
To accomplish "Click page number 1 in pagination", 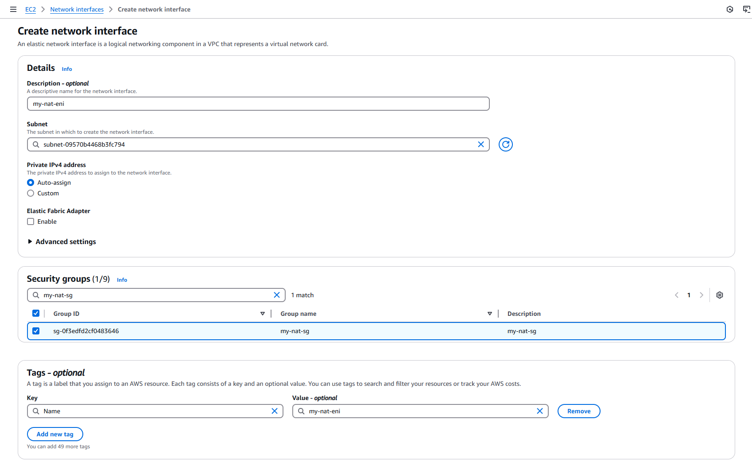I will pyautogui.click(x=689, y=295).
